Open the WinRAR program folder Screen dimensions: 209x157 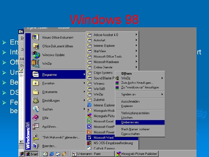click(x=101, y=89)
